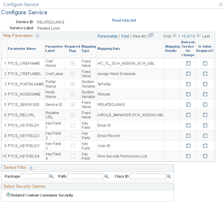The height and width of the screenshot is (203, 224).
Task: Sort by Parameter Name column header
Action: (x=22, y=49)
